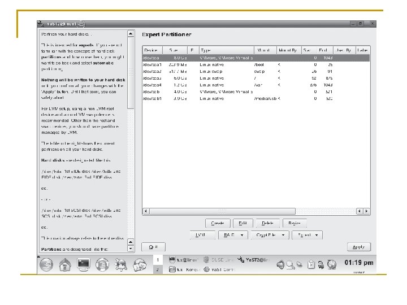
Task: Click the Quit button
Action: (x=153, y=247)
